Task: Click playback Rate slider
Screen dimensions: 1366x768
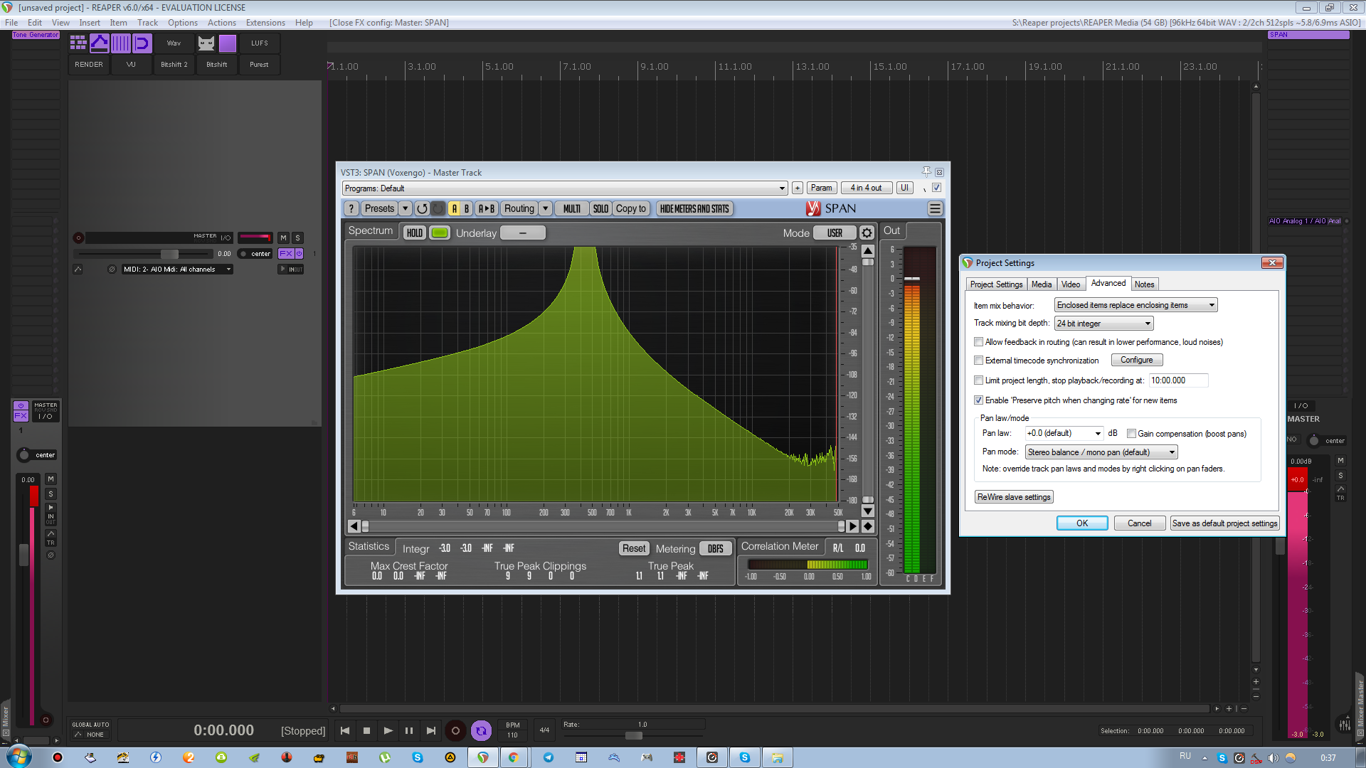Action: click(633, 735)
